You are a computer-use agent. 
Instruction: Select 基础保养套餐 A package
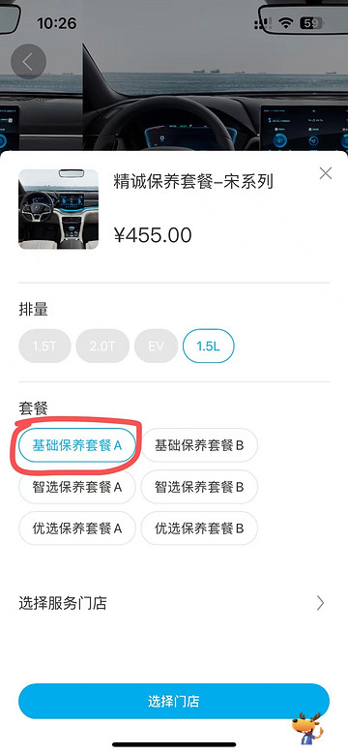point(77,445)
